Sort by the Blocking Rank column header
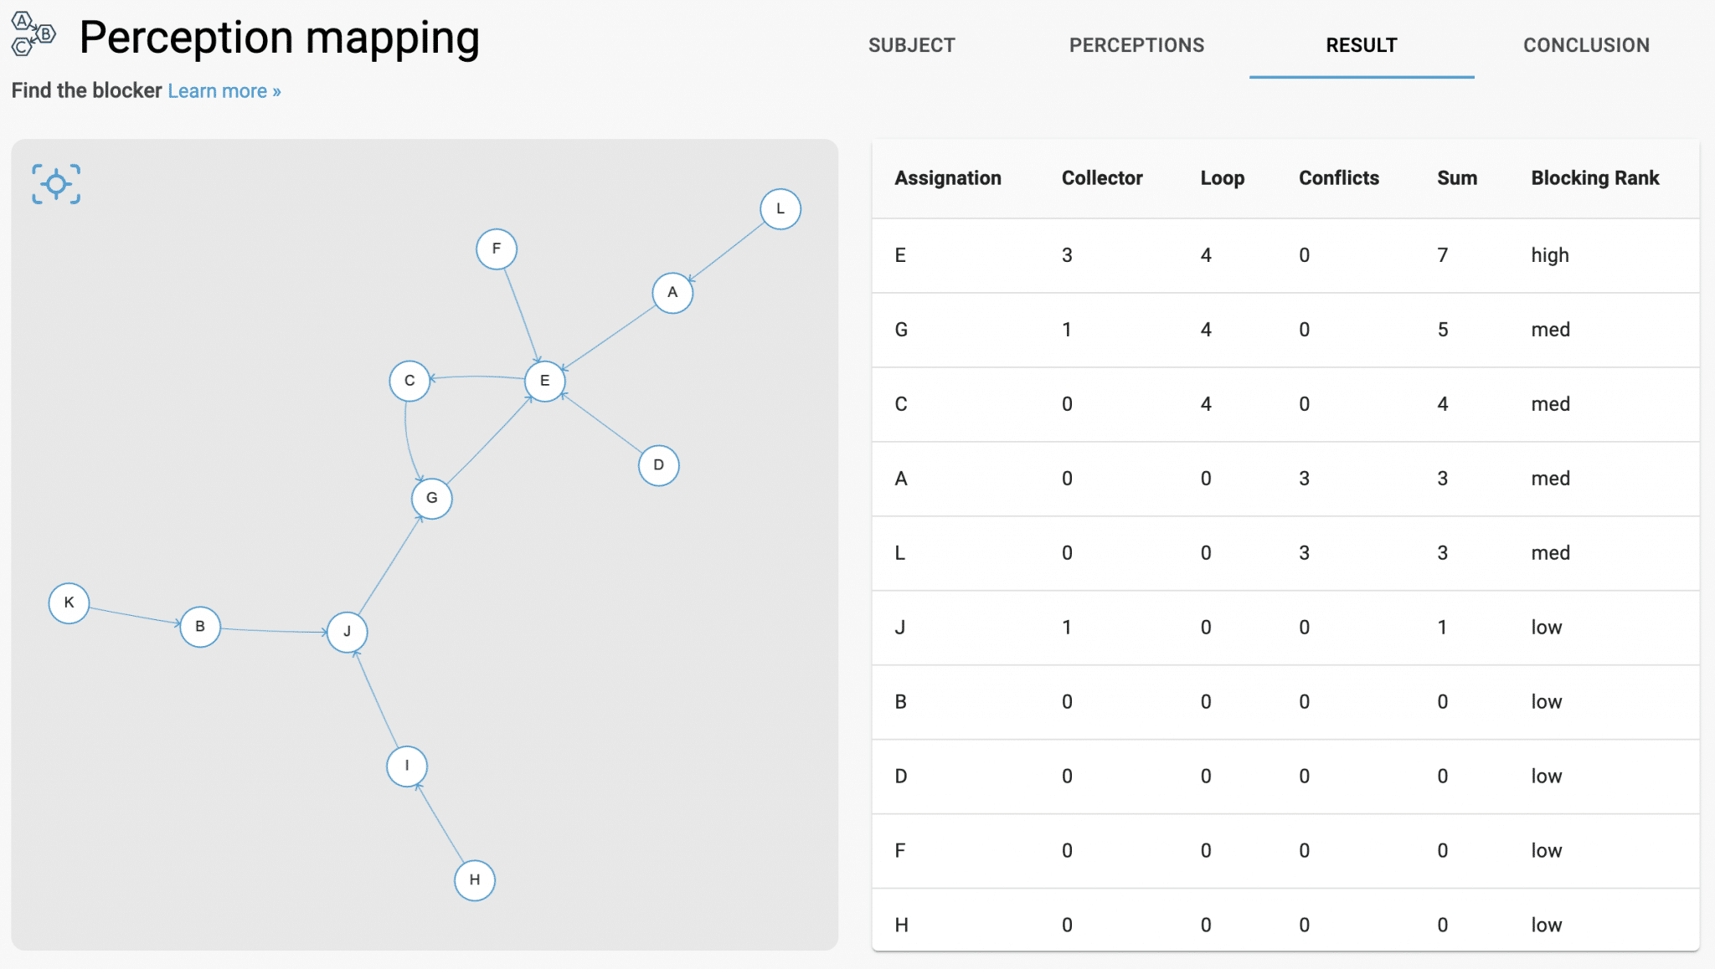 pyautogui.click(x=1594, y=178)
